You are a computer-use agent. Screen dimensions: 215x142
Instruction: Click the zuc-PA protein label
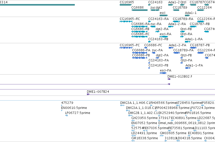[x=157, y=50]
